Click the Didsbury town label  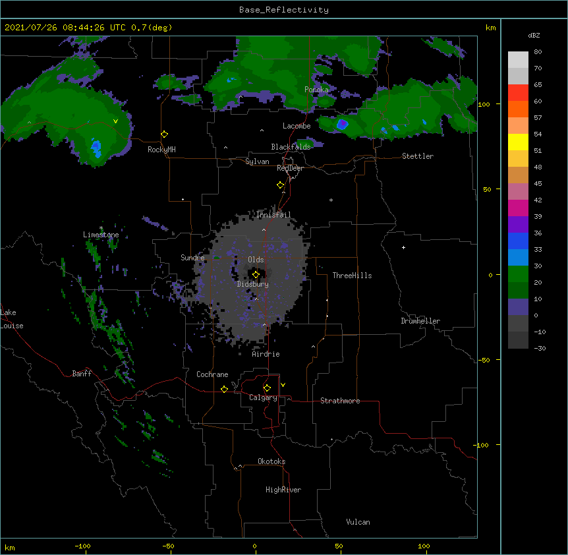tap(253, 284)
